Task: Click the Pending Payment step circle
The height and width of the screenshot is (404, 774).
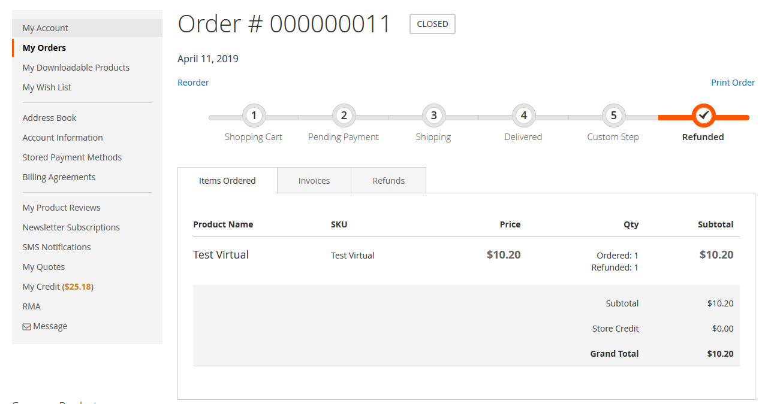Action: [x=343, y=115]
